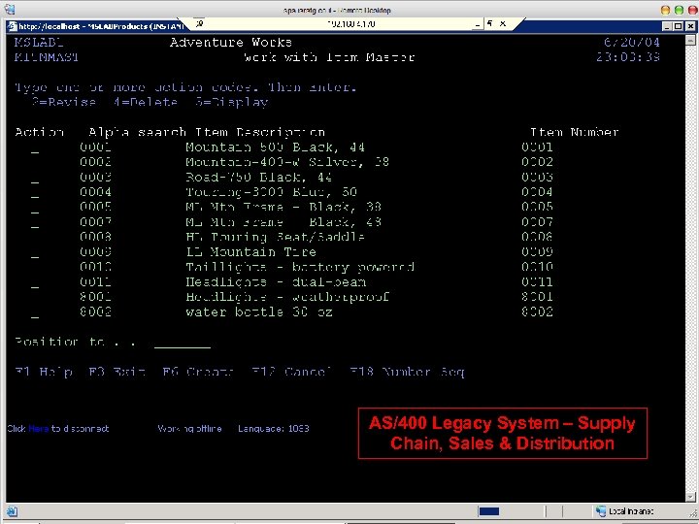
Task: Click the orange minimize button of Remote Desktop window
Action: click(x=665, y=10)
